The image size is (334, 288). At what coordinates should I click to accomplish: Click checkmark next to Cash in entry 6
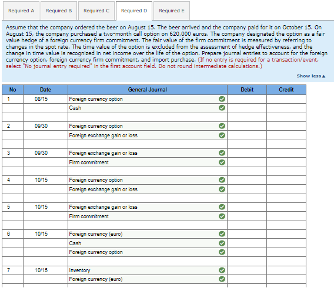point(222,243)
